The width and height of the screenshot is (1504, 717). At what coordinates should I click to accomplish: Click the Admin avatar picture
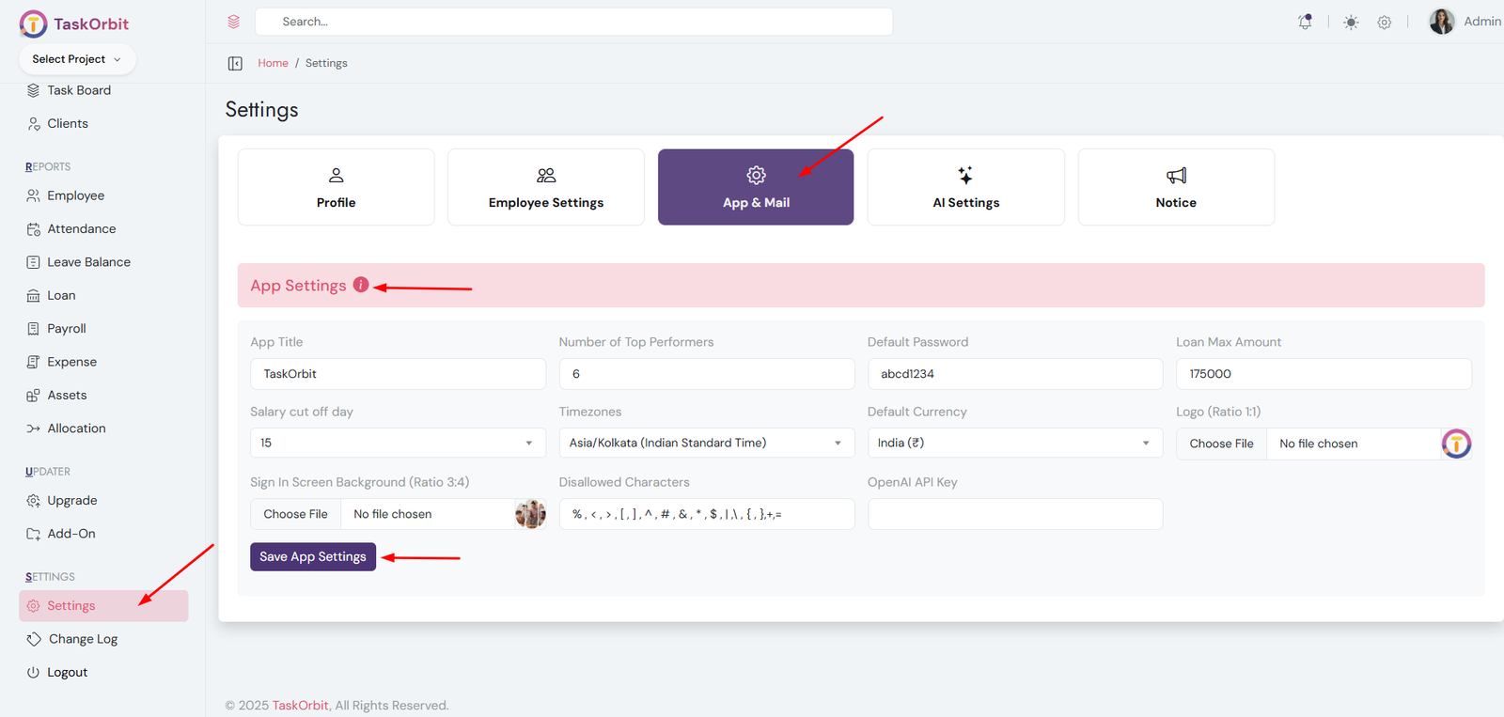[x=1442, y=22]
